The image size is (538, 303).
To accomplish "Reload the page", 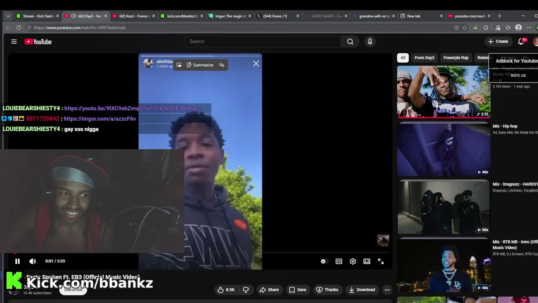I will click(18, 28).
